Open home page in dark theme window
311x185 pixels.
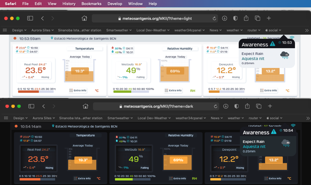[86, 106]
